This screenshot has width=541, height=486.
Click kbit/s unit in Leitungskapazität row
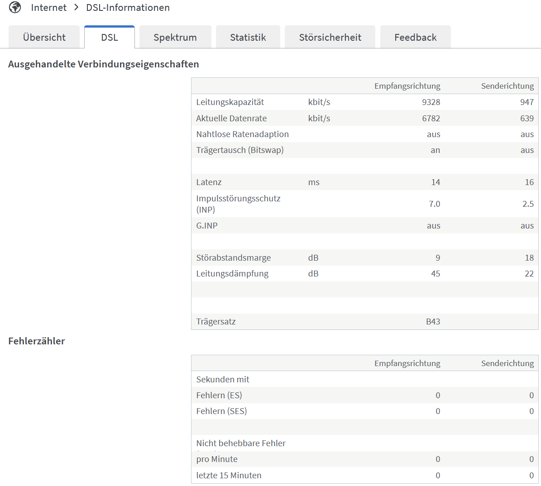(x=319, y=102)
